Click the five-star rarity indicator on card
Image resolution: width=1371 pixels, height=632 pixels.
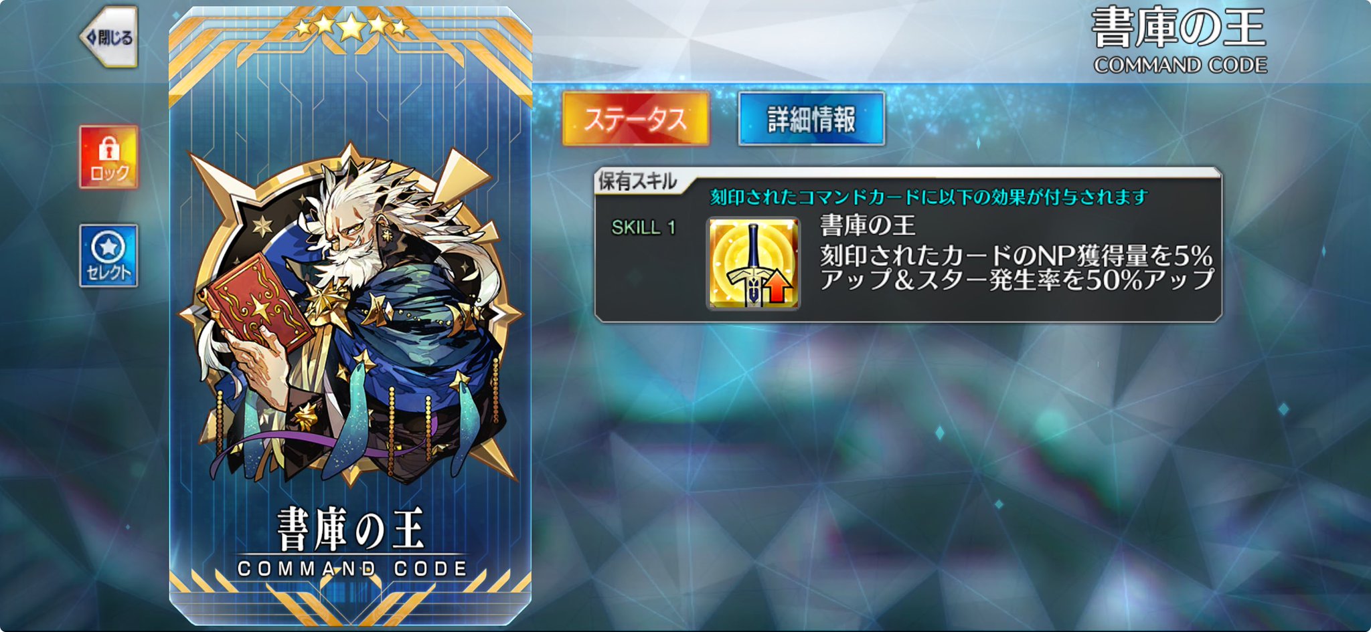click(x=351, y=27)
